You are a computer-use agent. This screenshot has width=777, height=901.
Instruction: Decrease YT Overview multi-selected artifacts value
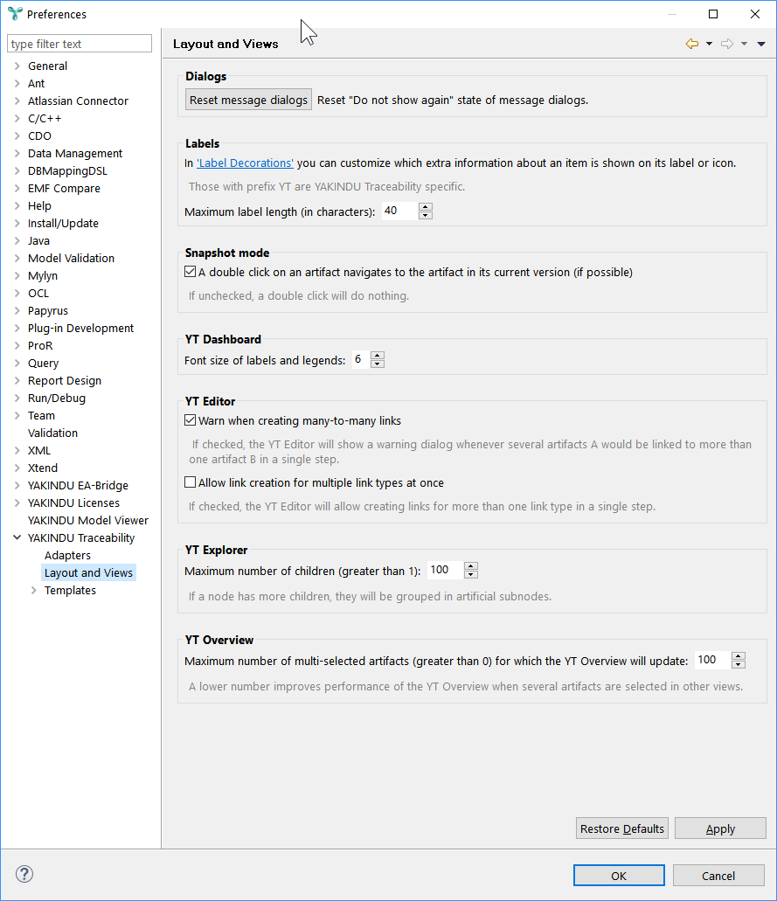[739, 664]
